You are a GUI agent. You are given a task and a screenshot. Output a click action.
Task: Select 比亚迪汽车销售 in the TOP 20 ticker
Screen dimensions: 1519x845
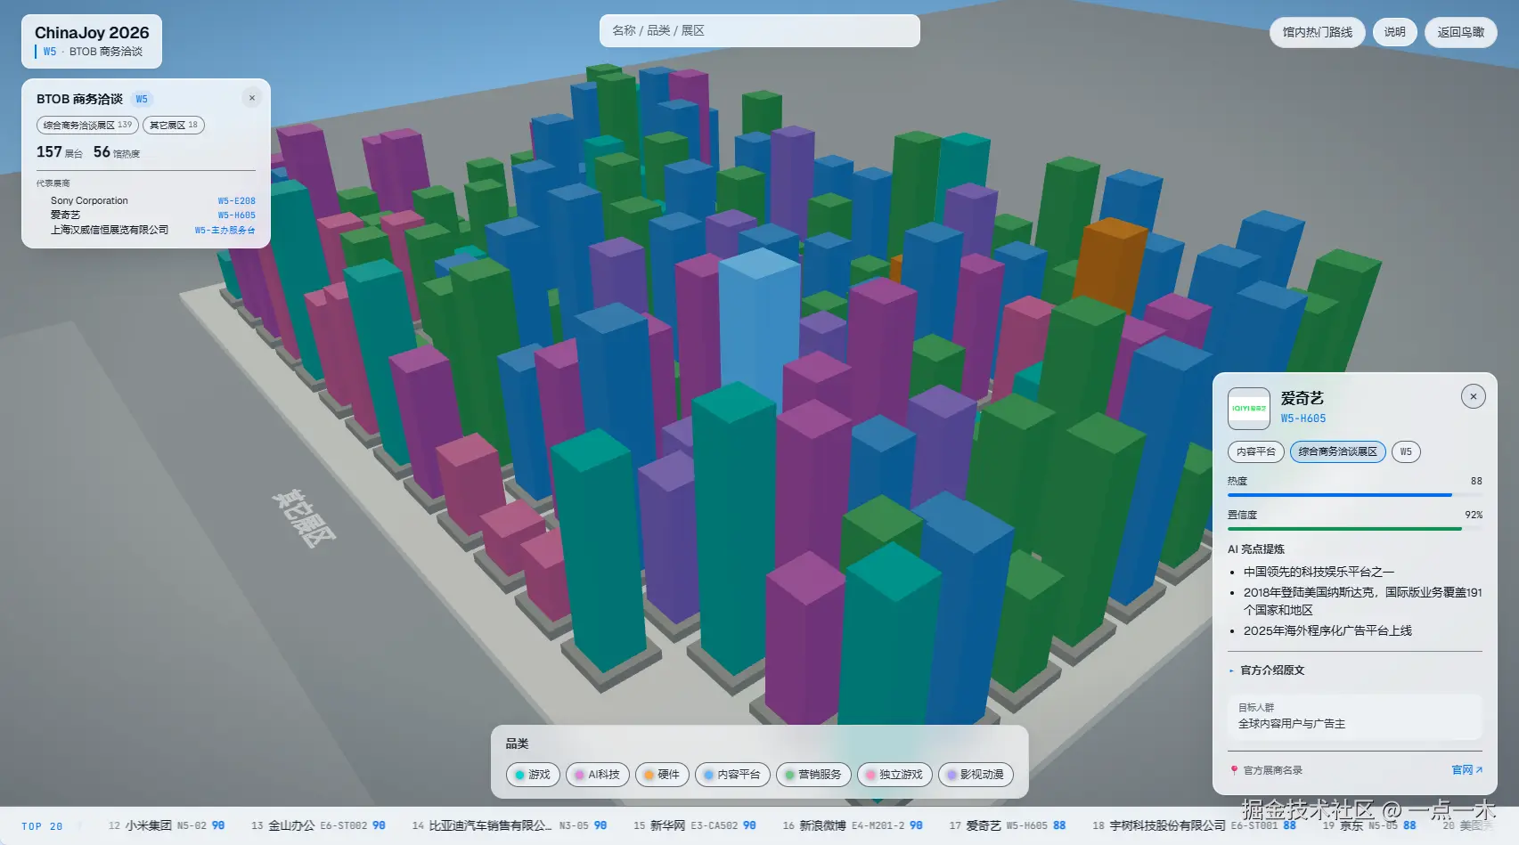[510, 826]
